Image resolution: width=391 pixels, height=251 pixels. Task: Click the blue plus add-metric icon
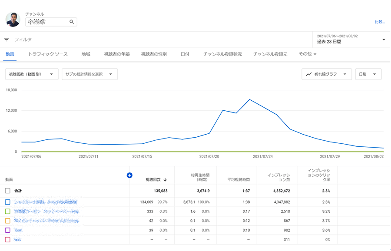point(129,175)
